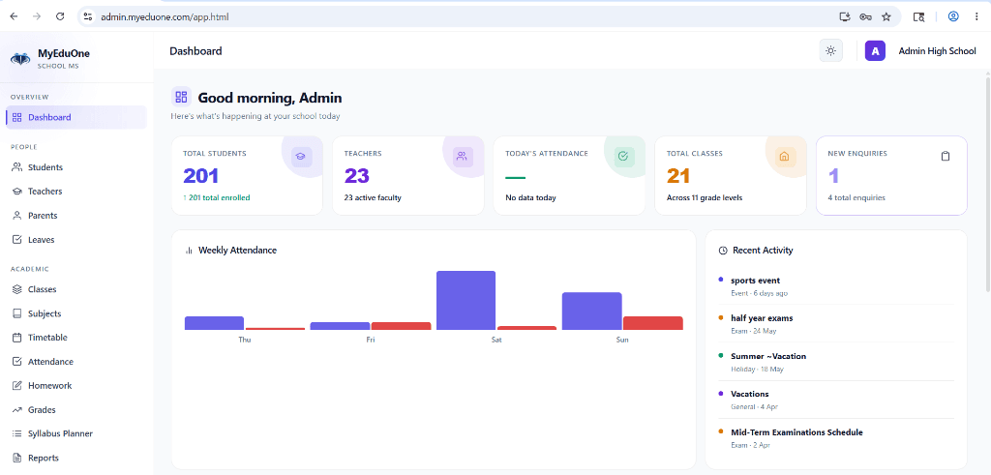Select 'Mid-Term Examinations Schedule' activity entry
Image resolution: width=991 pixels, height=475 pixels.
click(x=836, y=438)
